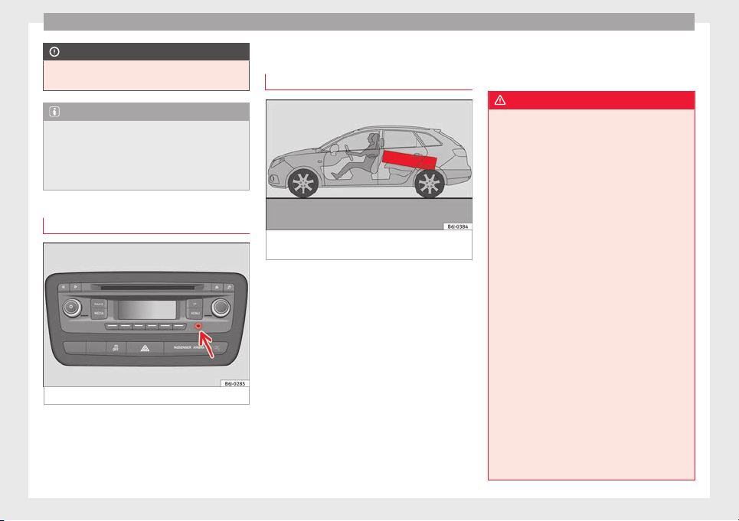The height and width of the screenshot is (521, 739).
Task: Click the radio's CD slot
Action: [x=148, y=287]
